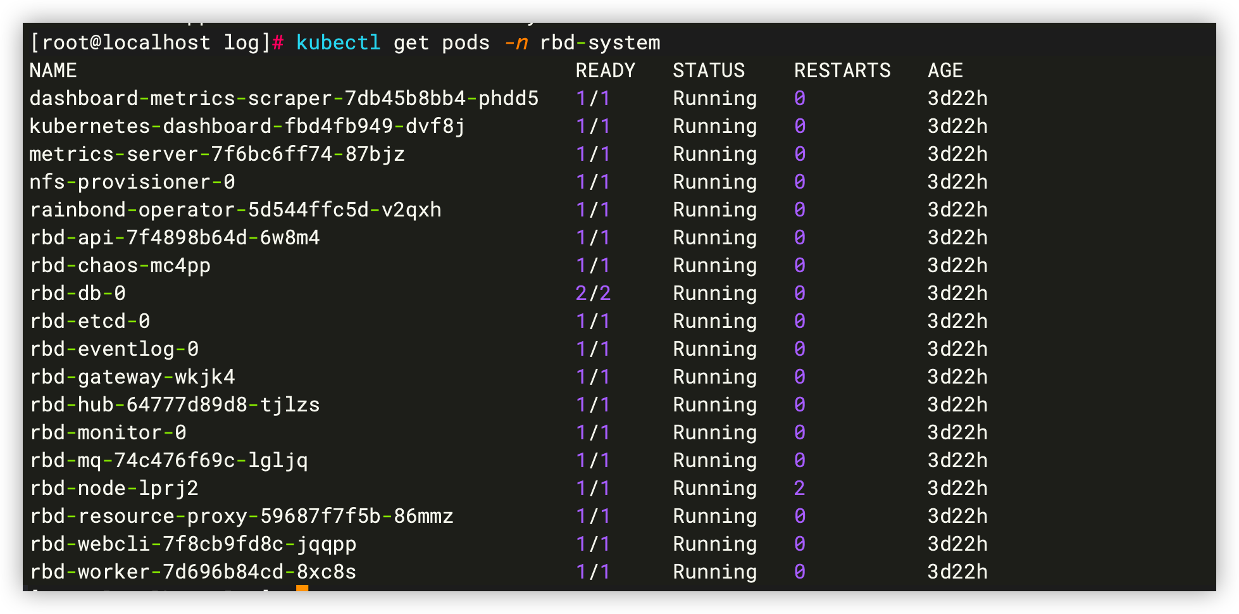Click the NAME column header
The height and width of the screenshot is (614, 1239).
coord(53,70)
